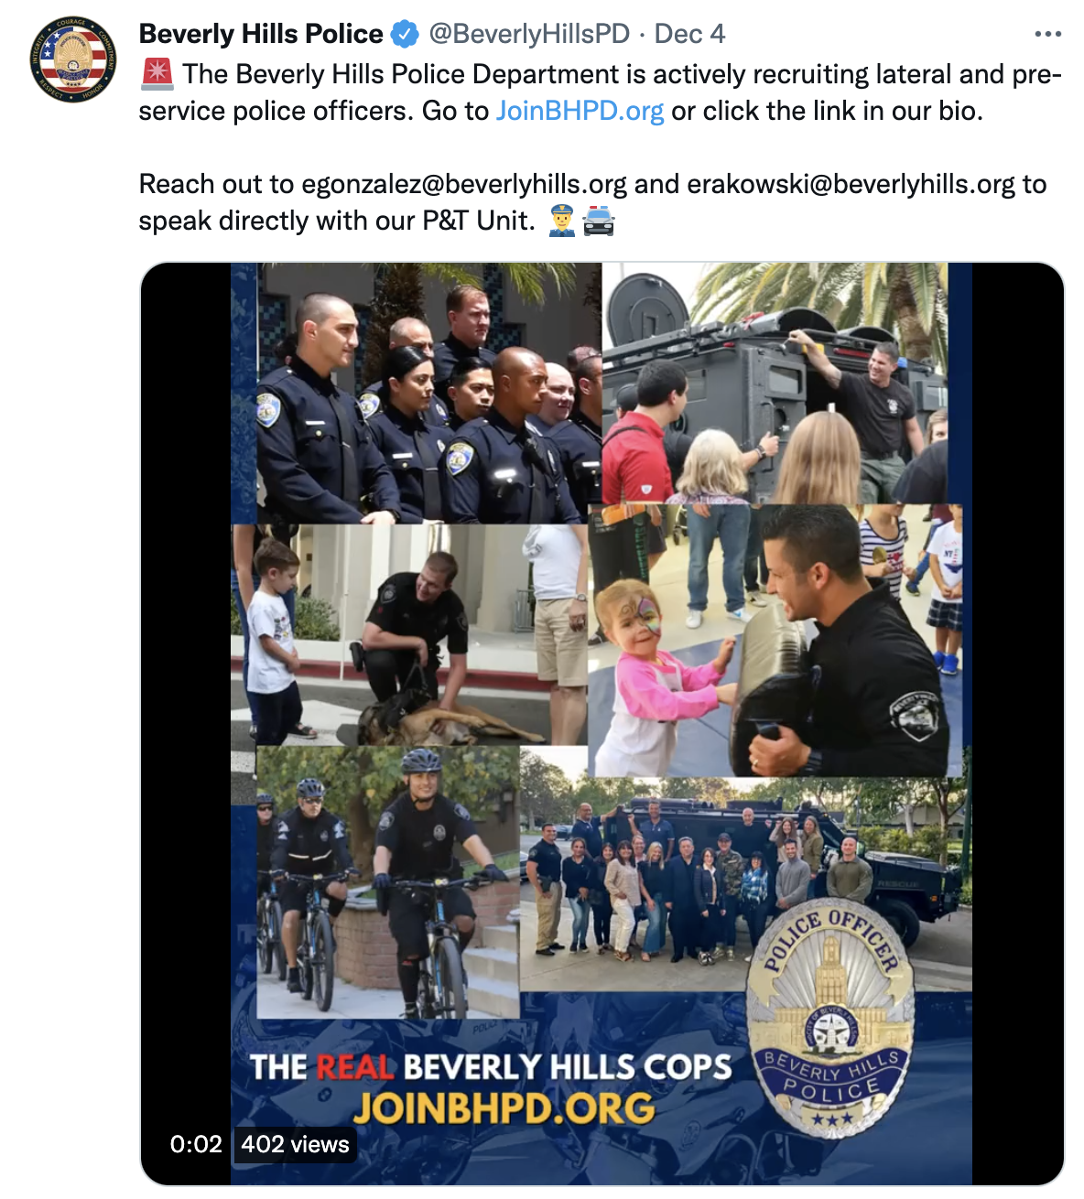Screen dimensions: 1084x1199
Task: Click the blue verified badge
Action: click(x=405, y=35)
